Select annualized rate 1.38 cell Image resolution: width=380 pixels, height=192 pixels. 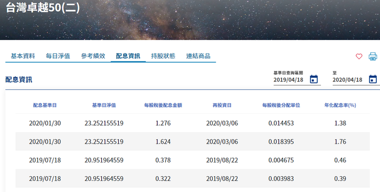[x=340, y=123]
